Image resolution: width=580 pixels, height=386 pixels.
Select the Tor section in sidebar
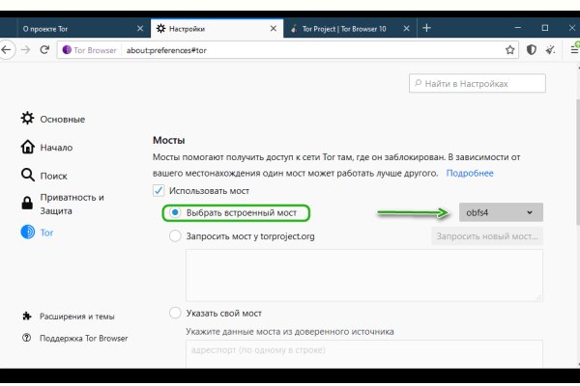tap(48, 233)
